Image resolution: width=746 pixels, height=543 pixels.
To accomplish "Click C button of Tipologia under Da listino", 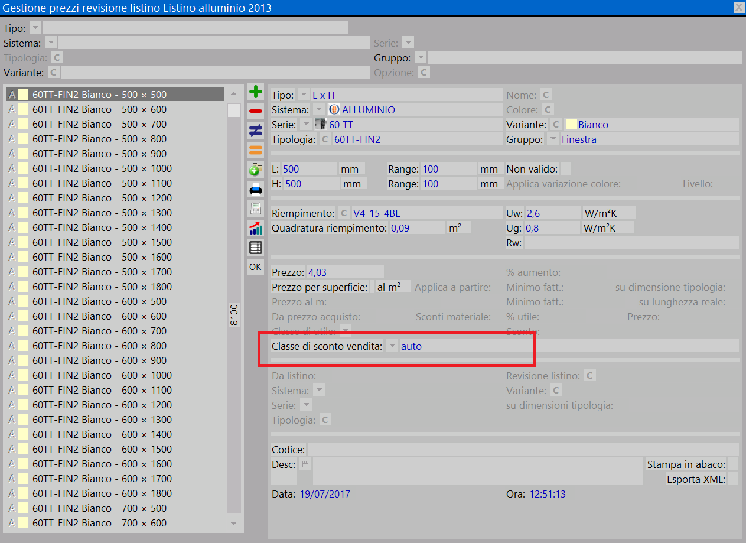I will click(325, 420).
